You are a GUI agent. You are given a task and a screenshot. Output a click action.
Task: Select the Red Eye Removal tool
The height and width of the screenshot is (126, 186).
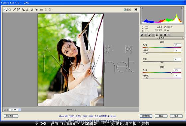[36, 10]
